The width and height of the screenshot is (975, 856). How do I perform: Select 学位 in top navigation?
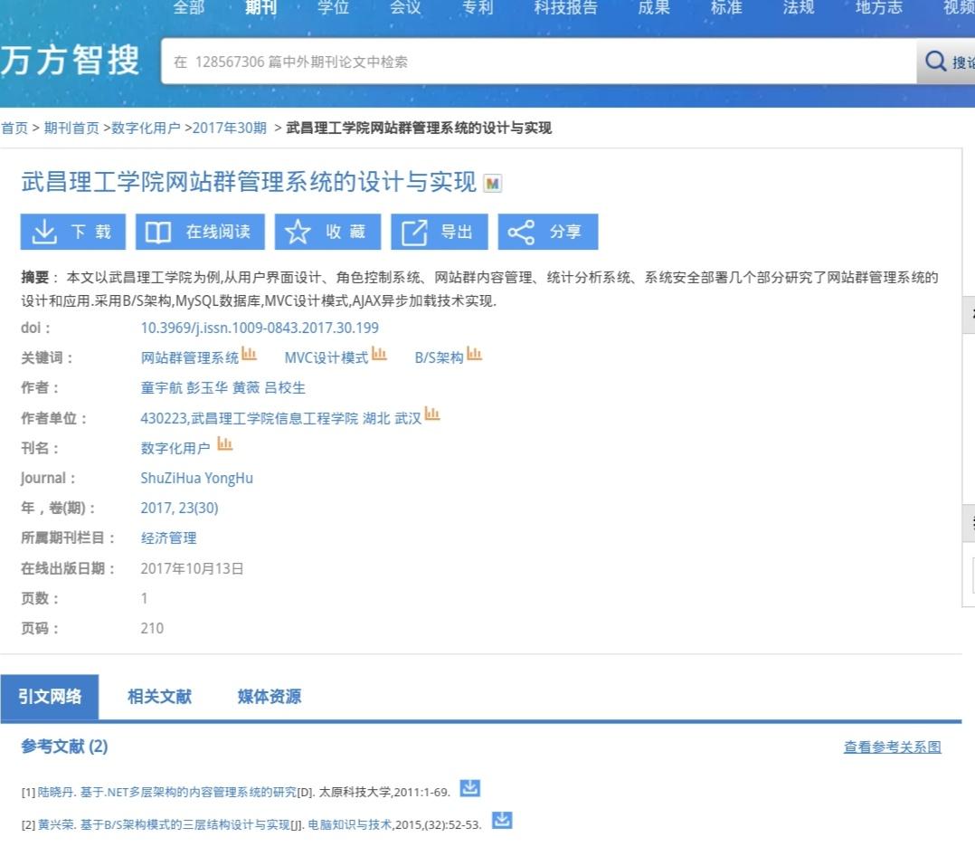coord(333,8)
